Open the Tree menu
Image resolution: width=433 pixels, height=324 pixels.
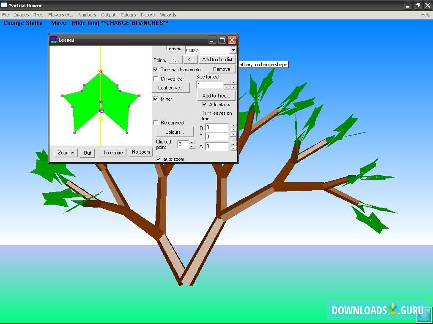coord(38,15)
